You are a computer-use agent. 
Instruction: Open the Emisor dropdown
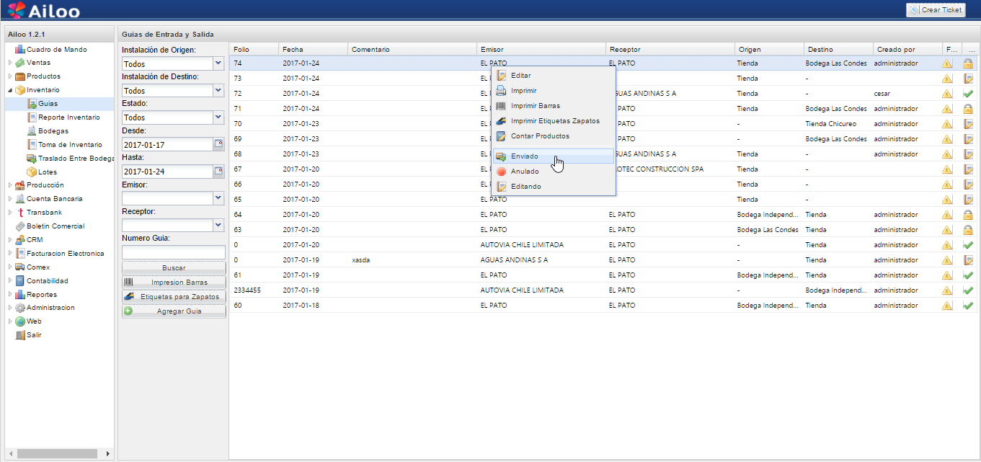click(219, 197)
